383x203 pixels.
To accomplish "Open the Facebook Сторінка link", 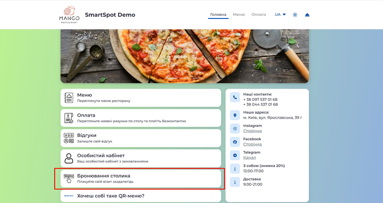I will pyautogui.click(x=252, y=144).
